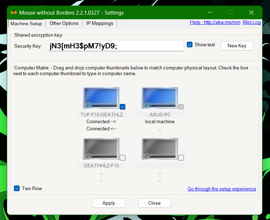Open the Other Options tab
This screenshot has height=220, width=270.
coord(64,23)
